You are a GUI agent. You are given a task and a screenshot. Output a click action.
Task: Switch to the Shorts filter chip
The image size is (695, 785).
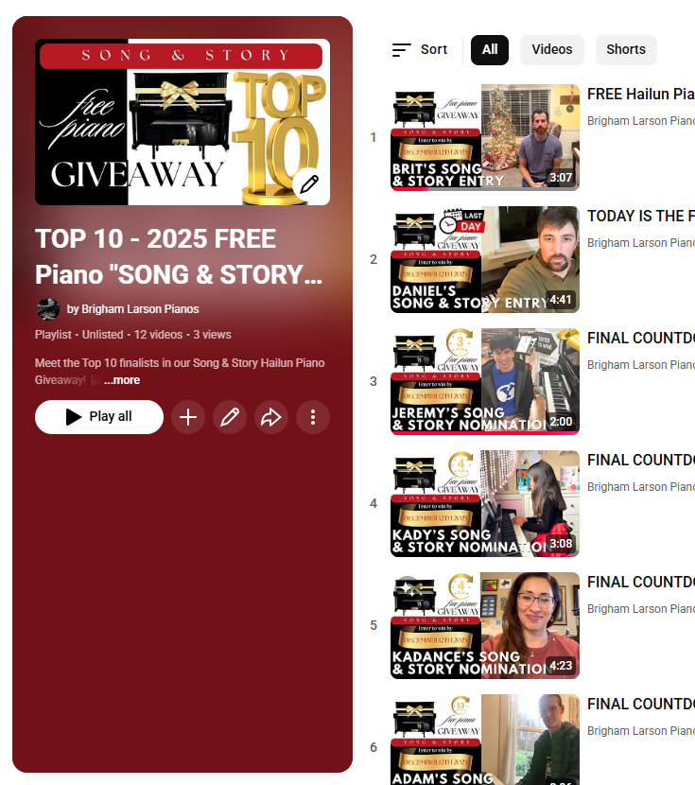626,49
